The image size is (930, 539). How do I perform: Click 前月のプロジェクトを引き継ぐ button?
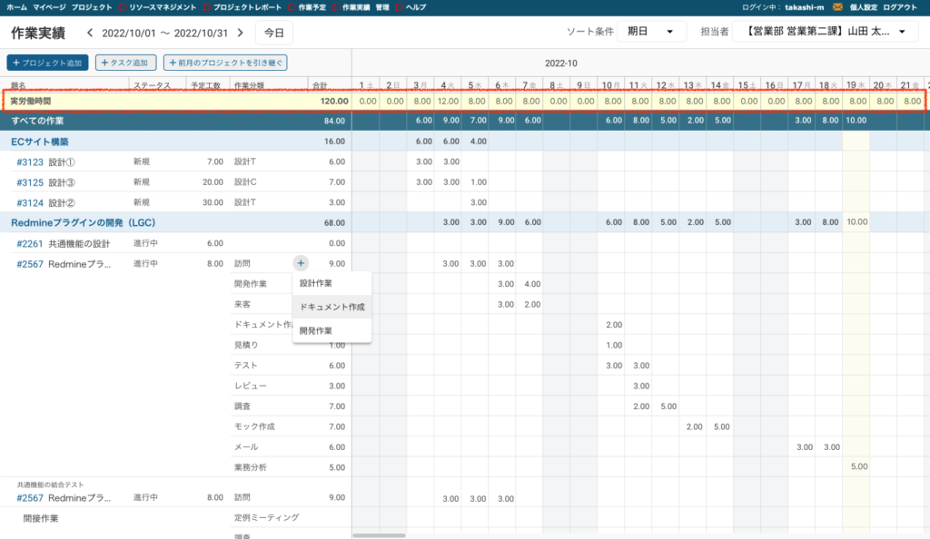(225, 63)
